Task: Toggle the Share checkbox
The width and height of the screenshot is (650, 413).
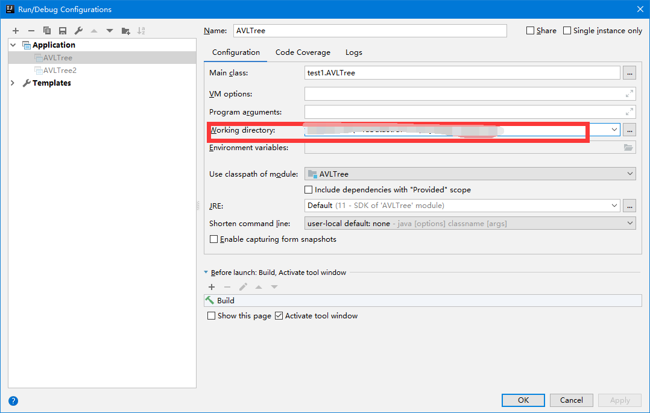Action: pos(530,31)
